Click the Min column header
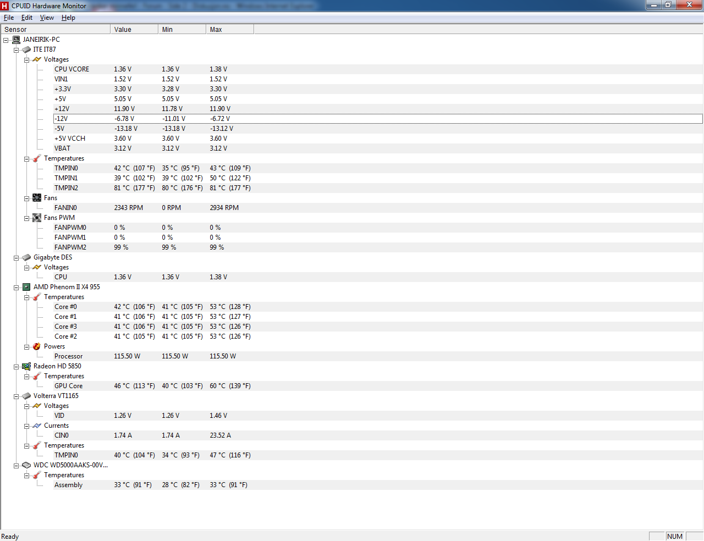Image resolution: width=704 pixels, height=541 pixels. point(182,29)
